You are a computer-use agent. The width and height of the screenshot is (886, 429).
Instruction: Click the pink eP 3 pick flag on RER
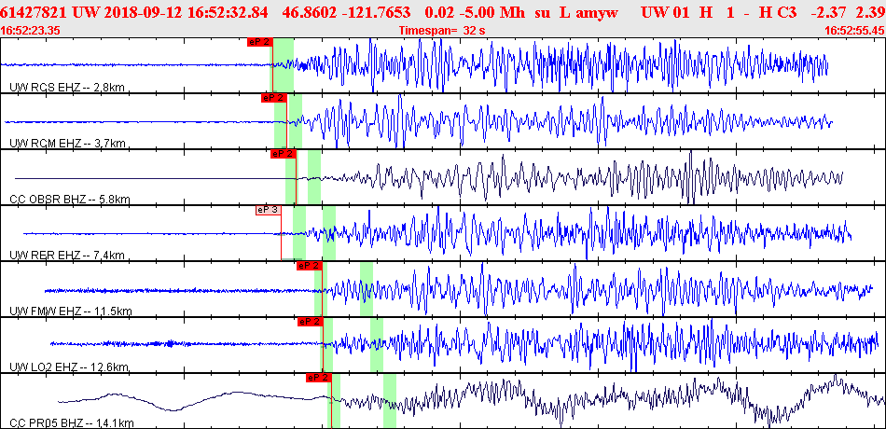(268, 210)
